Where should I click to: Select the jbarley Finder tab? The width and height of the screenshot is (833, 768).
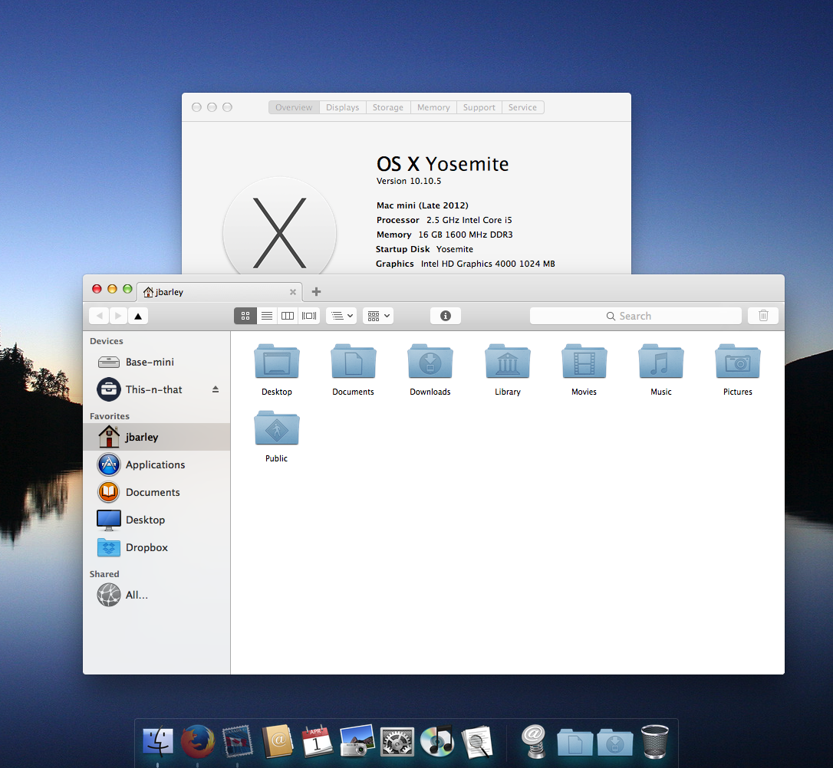click(219, 292)
